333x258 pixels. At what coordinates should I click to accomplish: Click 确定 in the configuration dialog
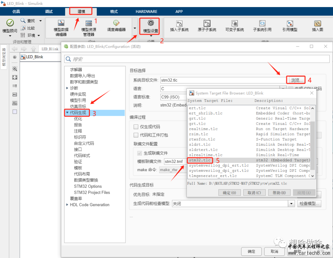(x=252, y=252)
